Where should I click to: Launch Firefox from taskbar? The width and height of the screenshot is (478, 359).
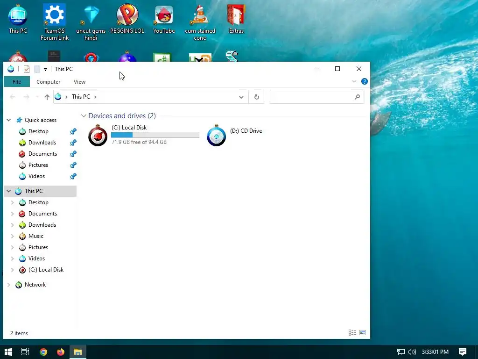(x=61, y=352)
